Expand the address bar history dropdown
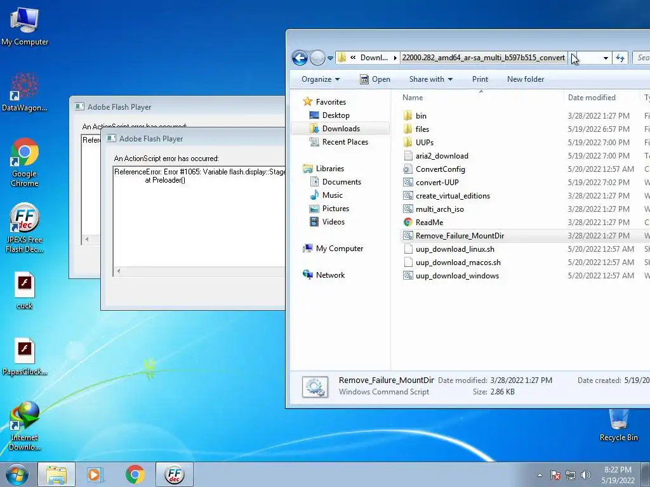Image resolution: width=650 pixels, height=487 pixels. [x=606, y=58]
